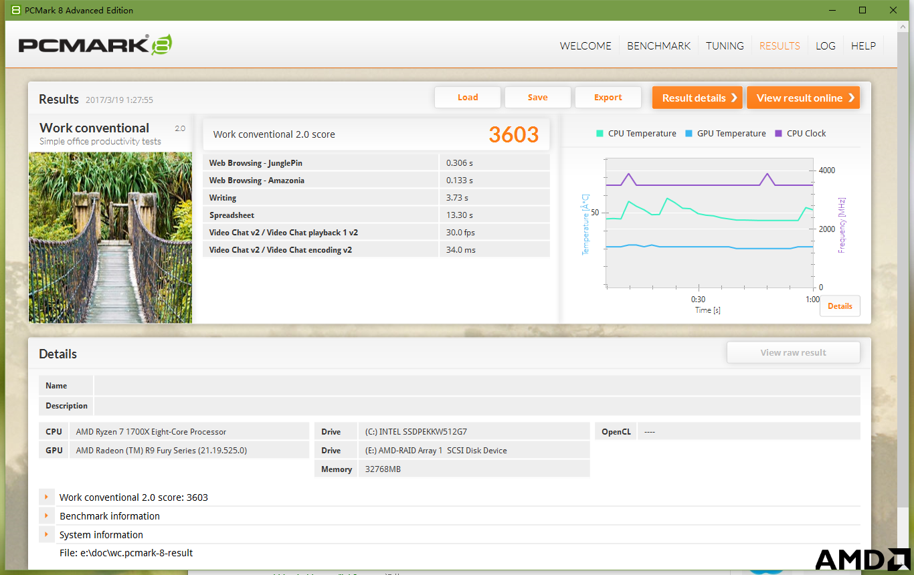Click the Description input field
914x575 pixels.
477,406
